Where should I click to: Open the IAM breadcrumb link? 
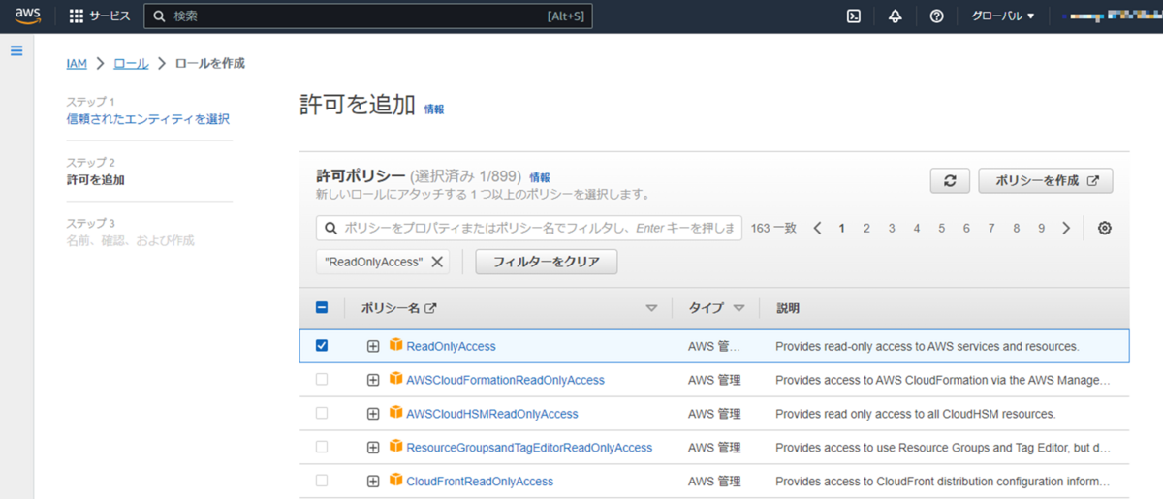click(77, 63)
